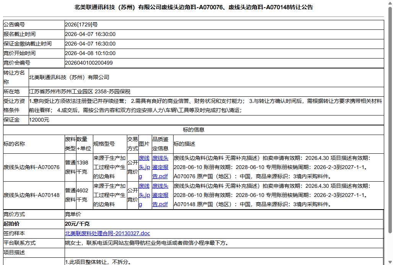Click the 交易方式 column header
Viewport: 393px width, 265px height.
tap(133, 144)
